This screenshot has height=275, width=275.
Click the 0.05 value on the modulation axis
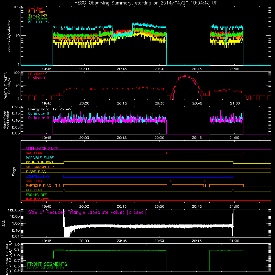click(16, 127)
